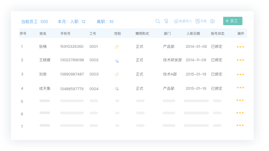
Task: Click the 手机号 column header
Action: coord(66,34)
